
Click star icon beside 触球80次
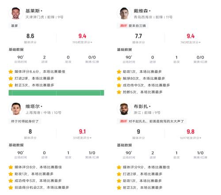[119, 78]
